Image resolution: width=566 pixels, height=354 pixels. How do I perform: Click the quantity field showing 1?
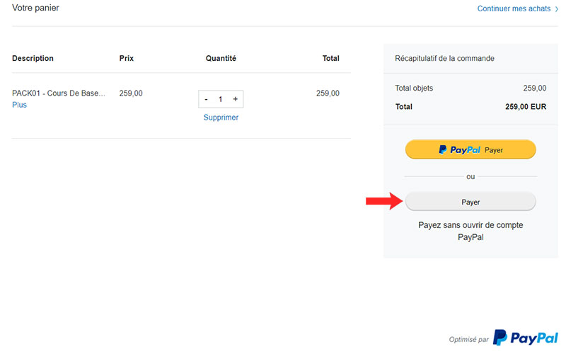221,99
